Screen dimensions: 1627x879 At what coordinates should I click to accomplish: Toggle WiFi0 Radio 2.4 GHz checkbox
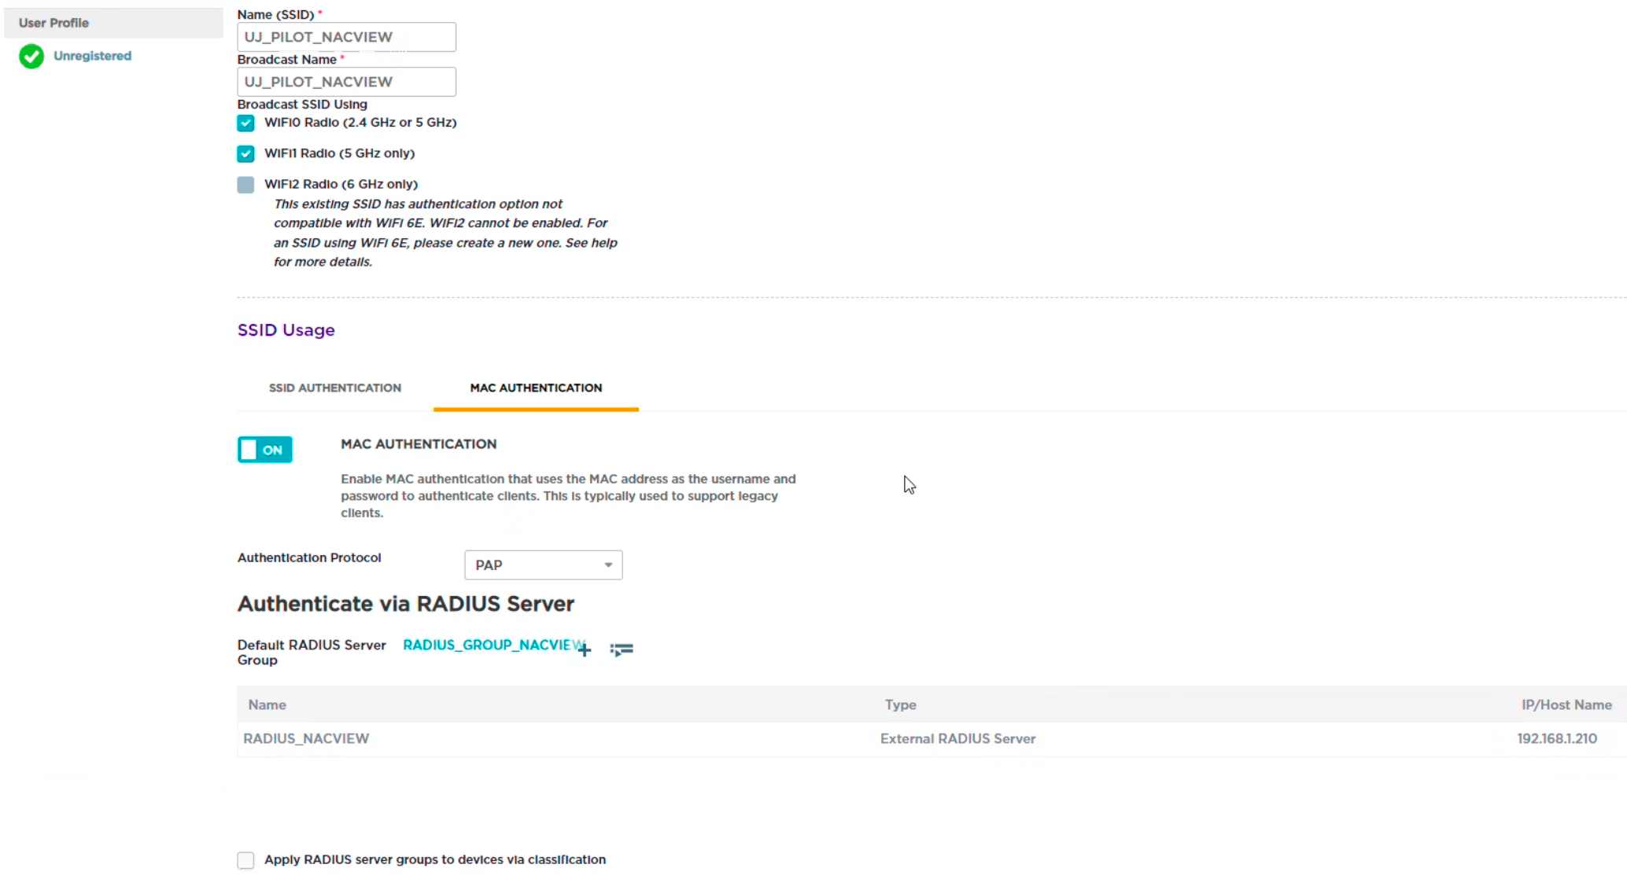pyautogui.click(x=246, y=123)
